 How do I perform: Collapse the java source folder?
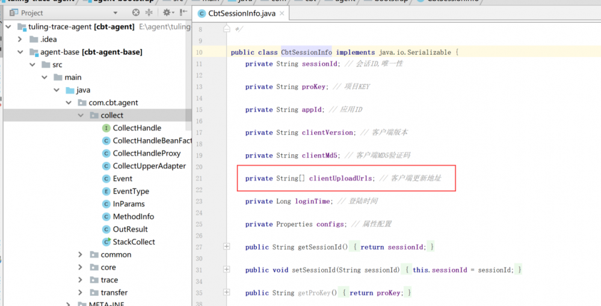[57, 90]
